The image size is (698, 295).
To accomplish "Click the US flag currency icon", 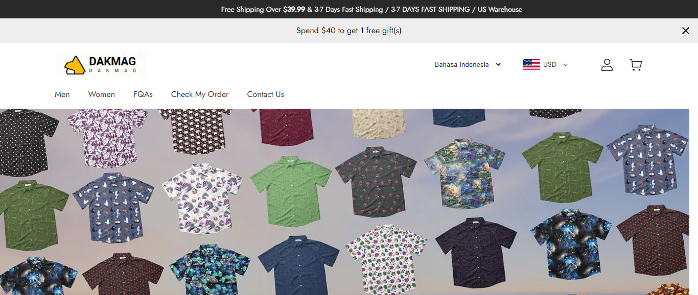I will point(531,65).
